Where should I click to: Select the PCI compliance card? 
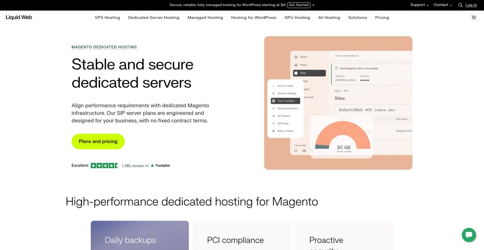click(x=242, y=235)
